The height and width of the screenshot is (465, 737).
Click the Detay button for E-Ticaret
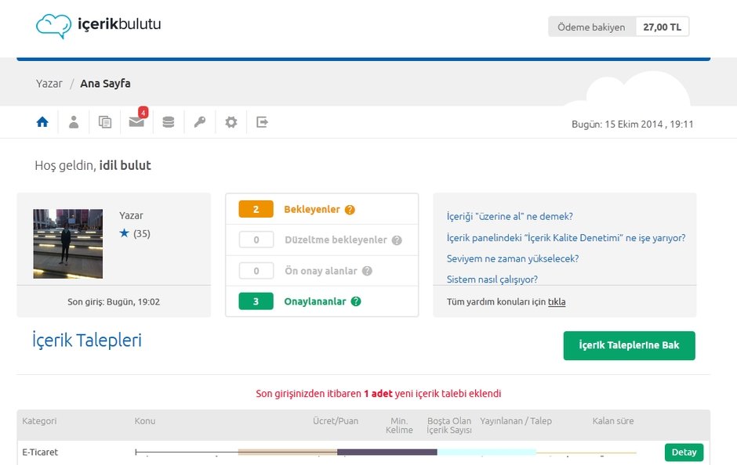[684, 452]
